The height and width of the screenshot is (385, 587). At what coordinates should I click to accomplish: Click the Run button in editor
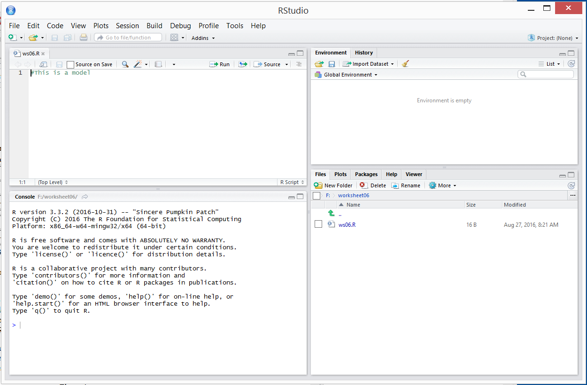tap(220, 64)
